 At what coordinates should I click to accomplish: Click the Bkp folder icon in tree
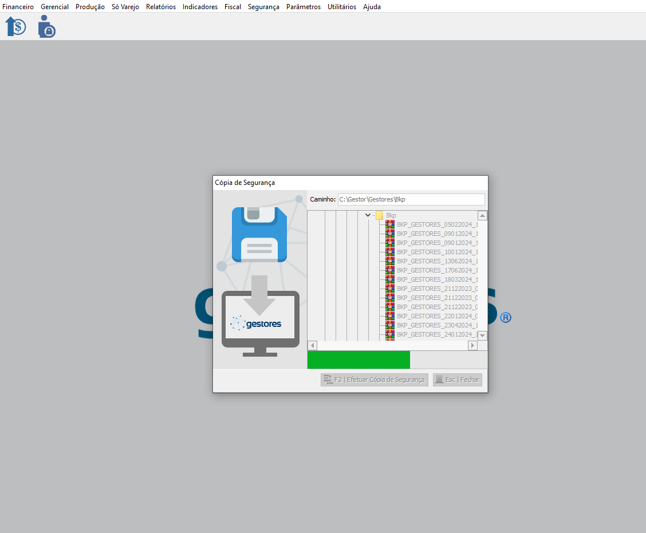click(379, 215)
